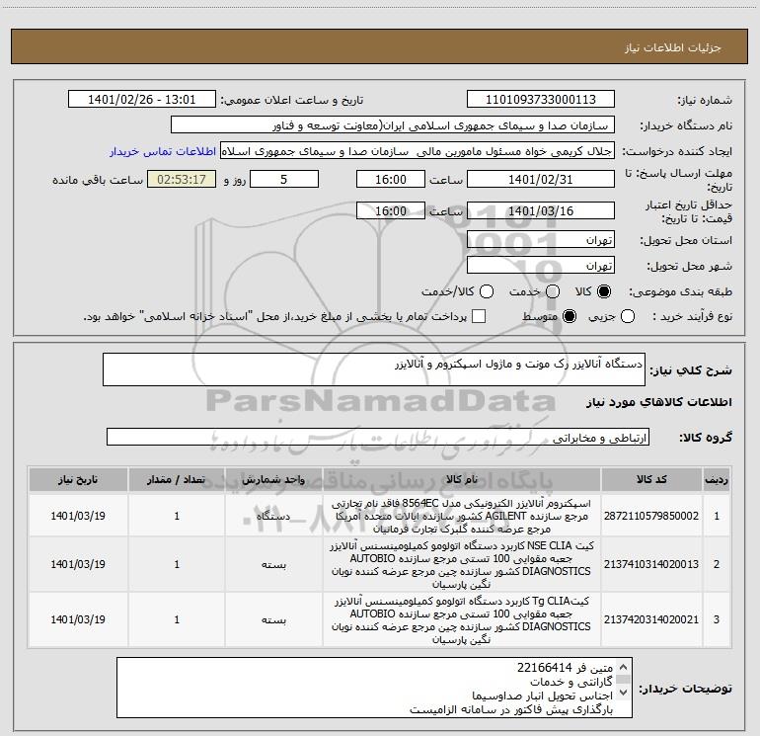Click goods group field ارتباطی و مخابراتی
This screenshot has width=760, height=736.
tap(378, 437)
